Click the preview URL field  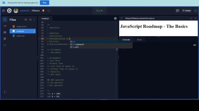[156, 18]
